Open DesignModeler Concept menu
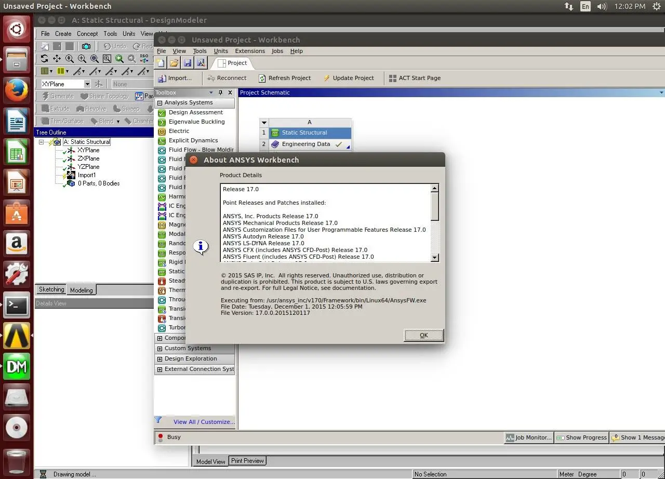This screenshot has width=665, height=479. pyautogui.click(x=87, y=34)
